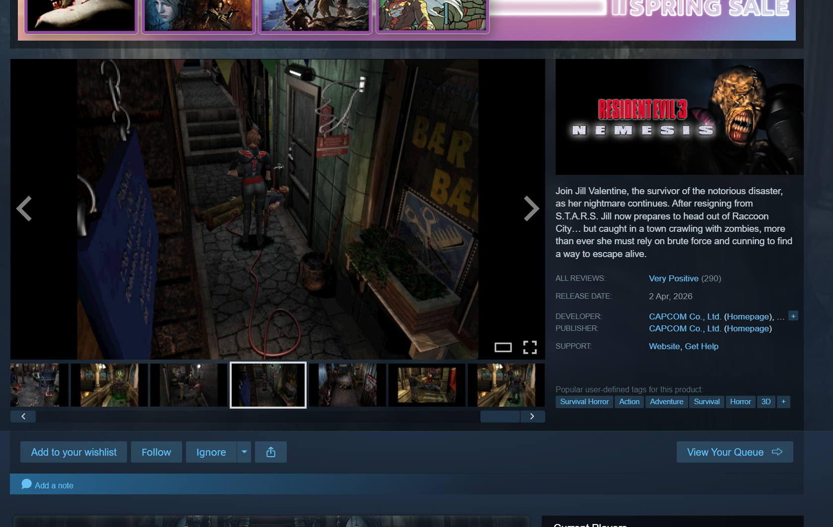Click the thumbnail strip scrollbar handle
Screen dimensions: 833x527
point(500,416)
